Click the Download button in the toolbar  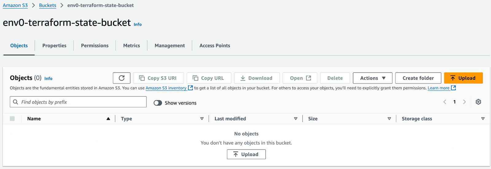click(x=257, y=78)
